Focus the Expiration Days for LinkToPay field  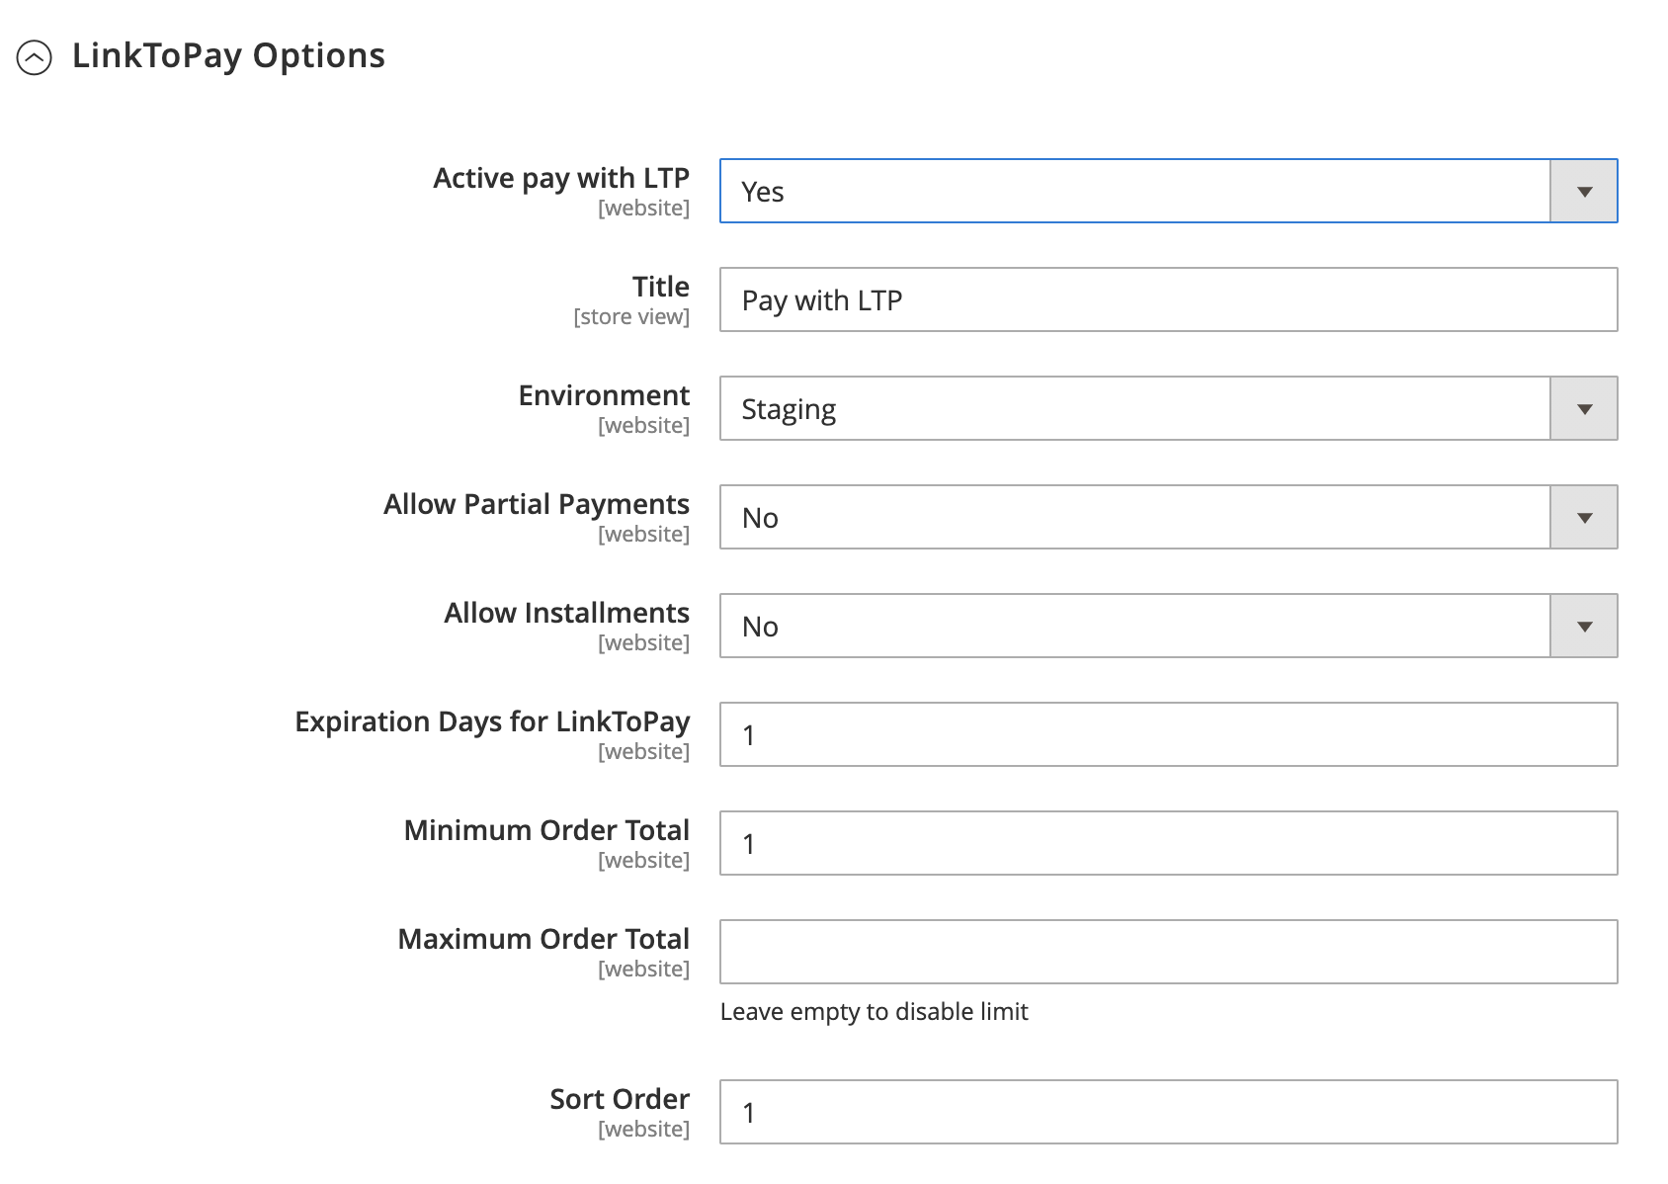coord(1168,734)
